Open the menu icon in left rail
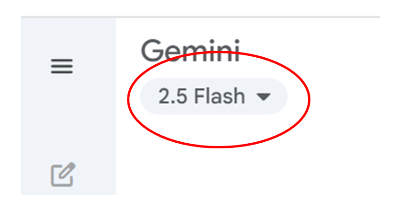This screenshot has width=420, height=223. coord(62,66)
